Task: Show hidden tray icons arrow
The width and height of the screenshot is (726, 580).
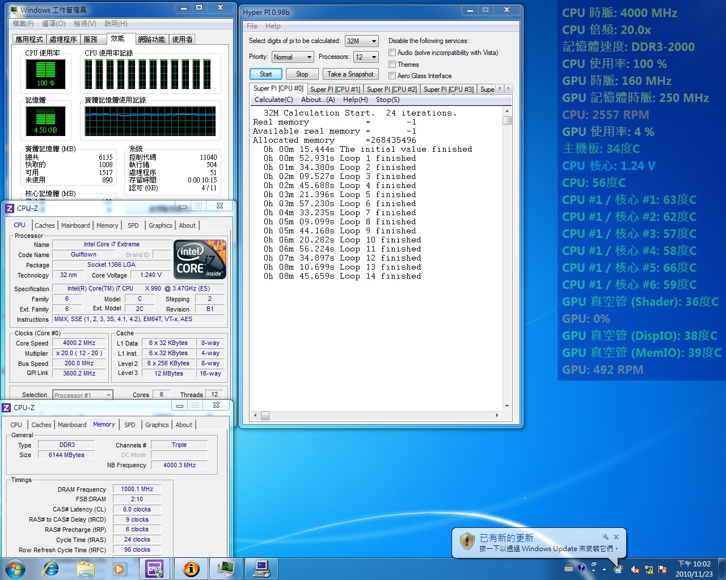Action: pyautogui.click(x=605, y=569)
